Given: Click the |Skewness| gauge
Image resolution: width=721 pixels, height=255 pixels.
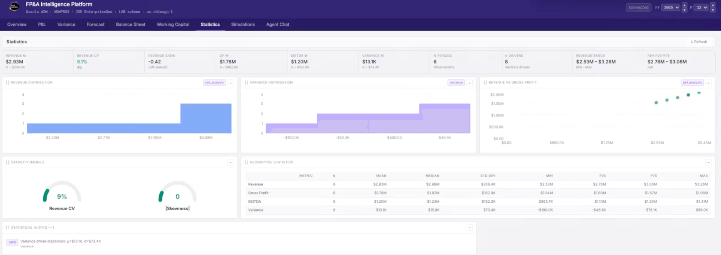Looking at the screenshot, I should click(177, 192).
